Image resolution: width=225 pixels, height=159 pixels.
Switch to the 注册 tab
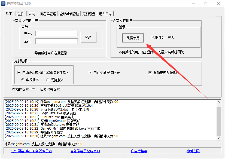coord(20,14)
